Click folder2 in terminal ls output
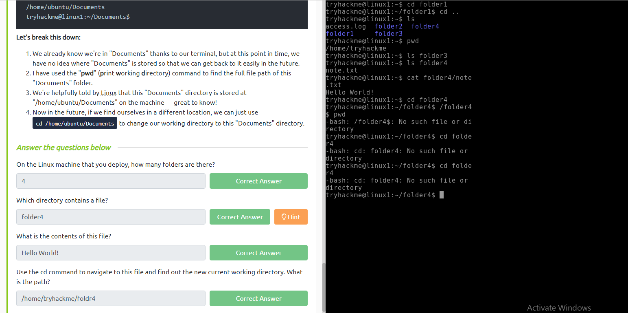 tap(388, 26)
